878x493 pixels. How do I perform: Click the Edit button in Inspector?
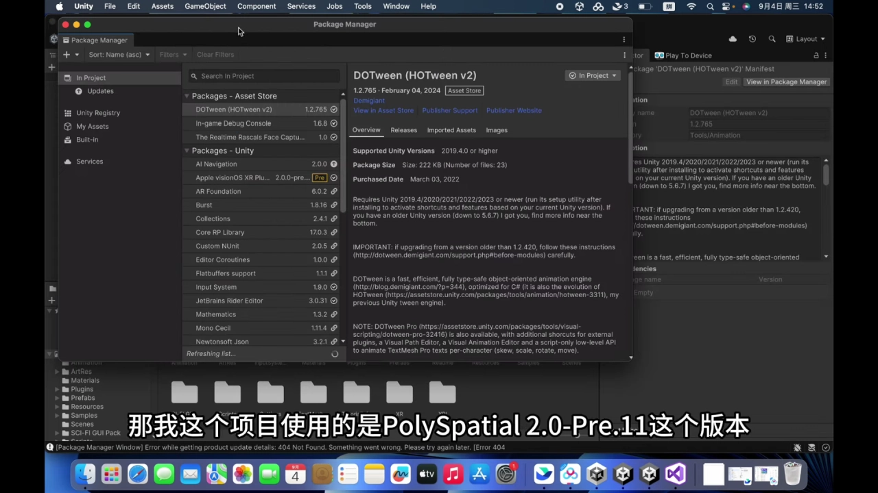pos(732,82)
